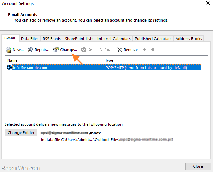Screen dimensions: 213x172
Task: Click the Remove X icon
Action: tap(119, 50)
